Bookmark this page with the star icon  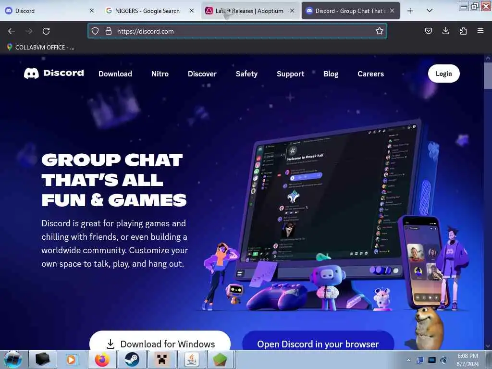[x=380, y=31]
